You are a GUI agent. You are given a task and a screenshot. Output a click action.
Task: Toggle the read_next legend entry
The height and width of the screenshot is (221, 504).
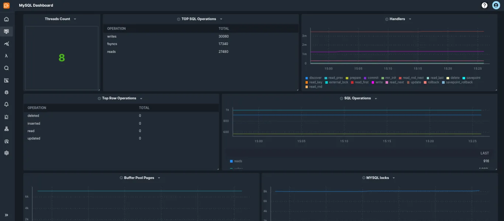(x=395, y=82)
